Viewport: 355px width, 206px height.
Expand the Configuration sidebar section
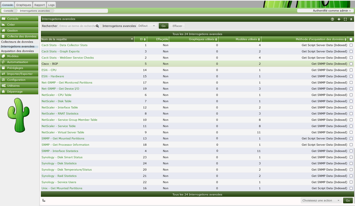click(x=19, y=80)
